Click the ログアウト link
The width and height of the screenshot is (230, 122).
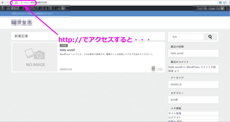coord(175,117)
